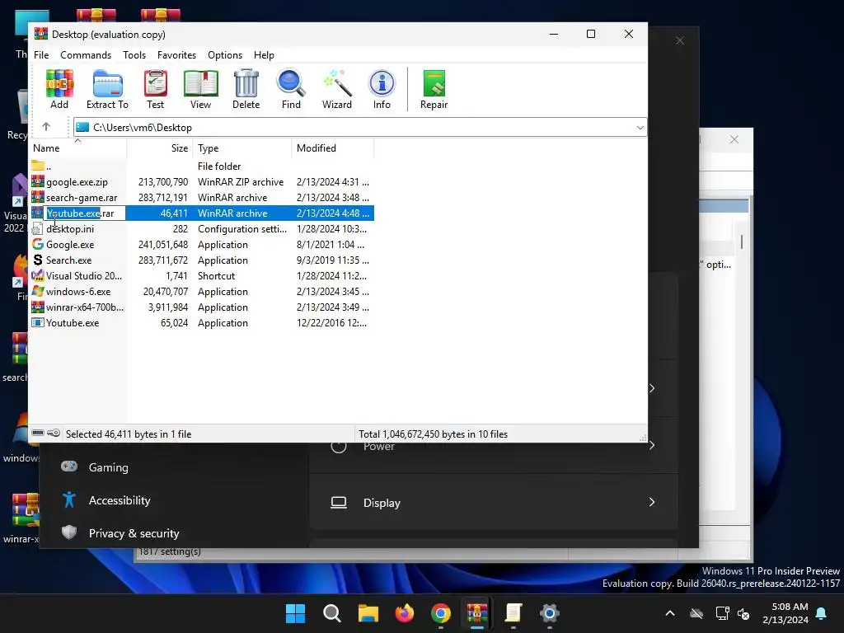This screenshot has height=633, width=844.
Task: Expand the Display settings chevron
Action: 652,502
